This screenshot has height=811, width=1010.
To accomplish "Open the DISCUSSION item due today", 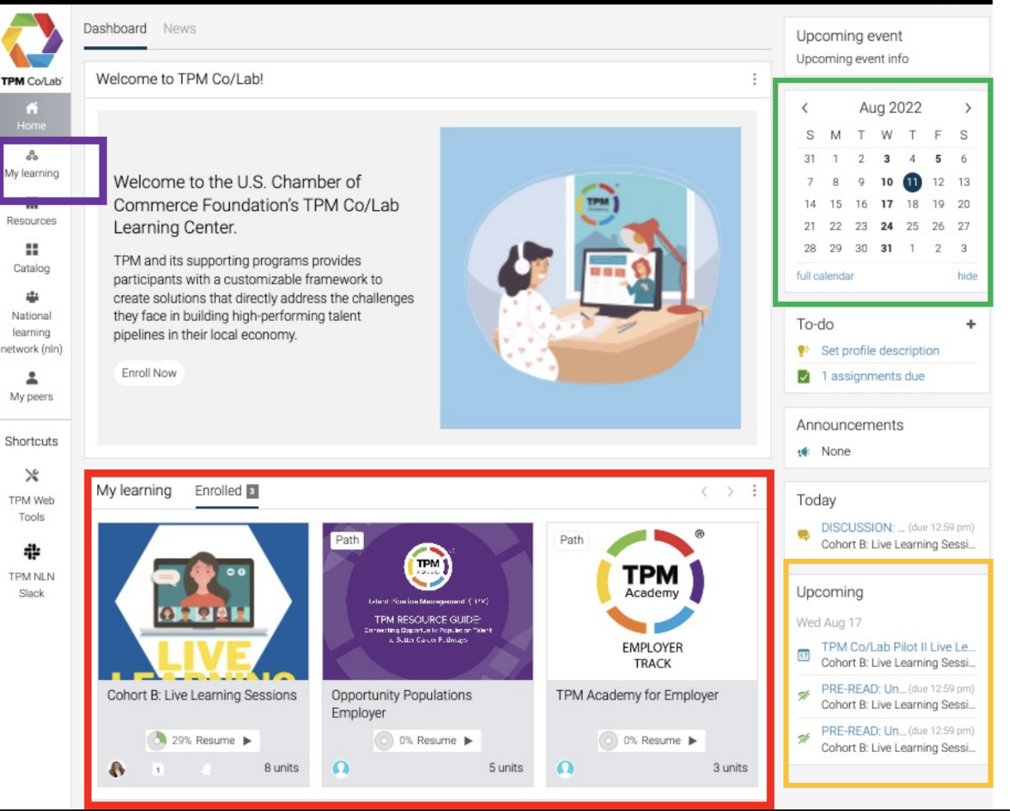I will (x=862, y=527).
